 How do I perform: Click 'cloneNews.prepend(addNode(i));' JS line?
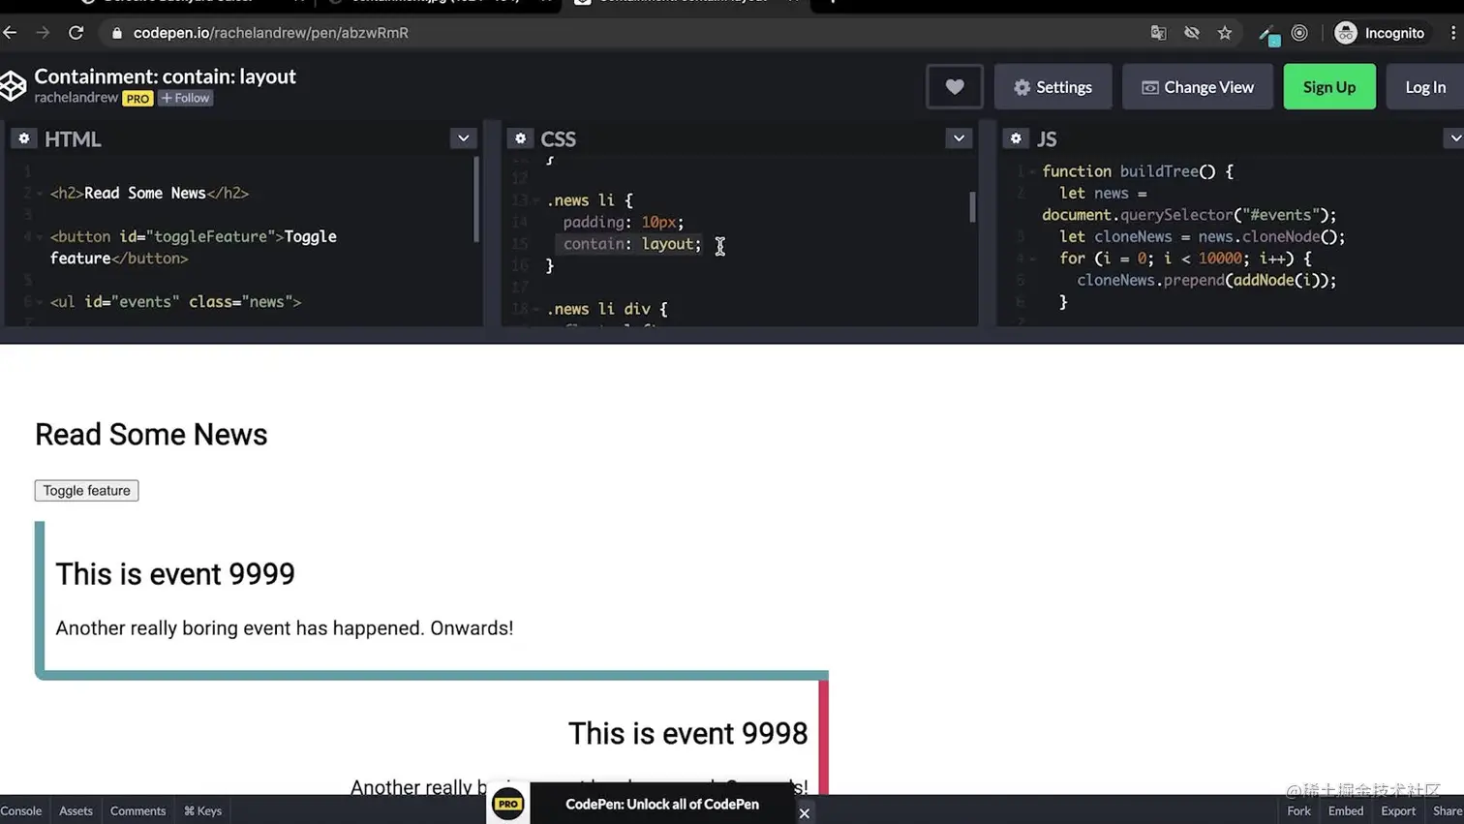[1206, 280]
